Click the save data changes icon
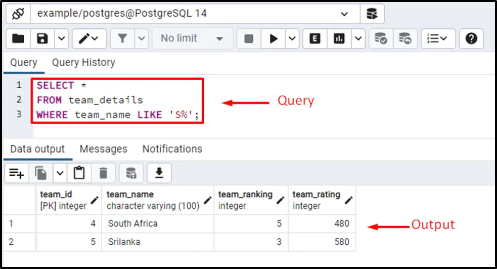Screen dimensions: 497x269 (x=131, y=173)
